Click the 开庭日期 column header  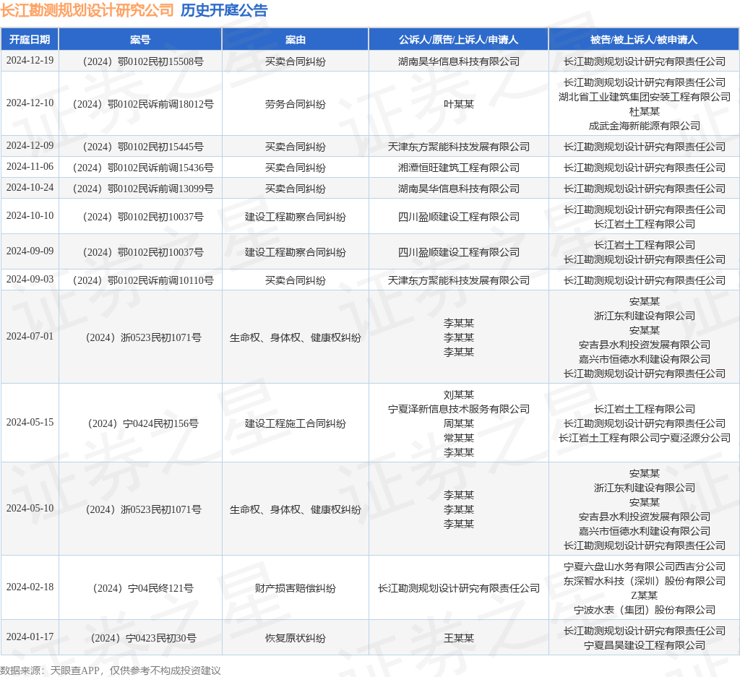pyautogui.click(x=30, y=40)
